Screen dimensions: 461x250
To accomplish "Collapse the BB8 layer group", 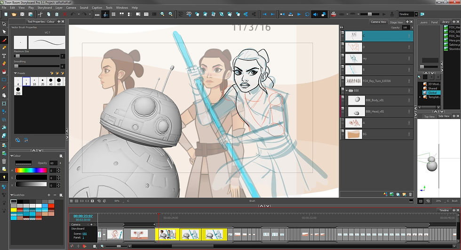I will click(348, 90).
